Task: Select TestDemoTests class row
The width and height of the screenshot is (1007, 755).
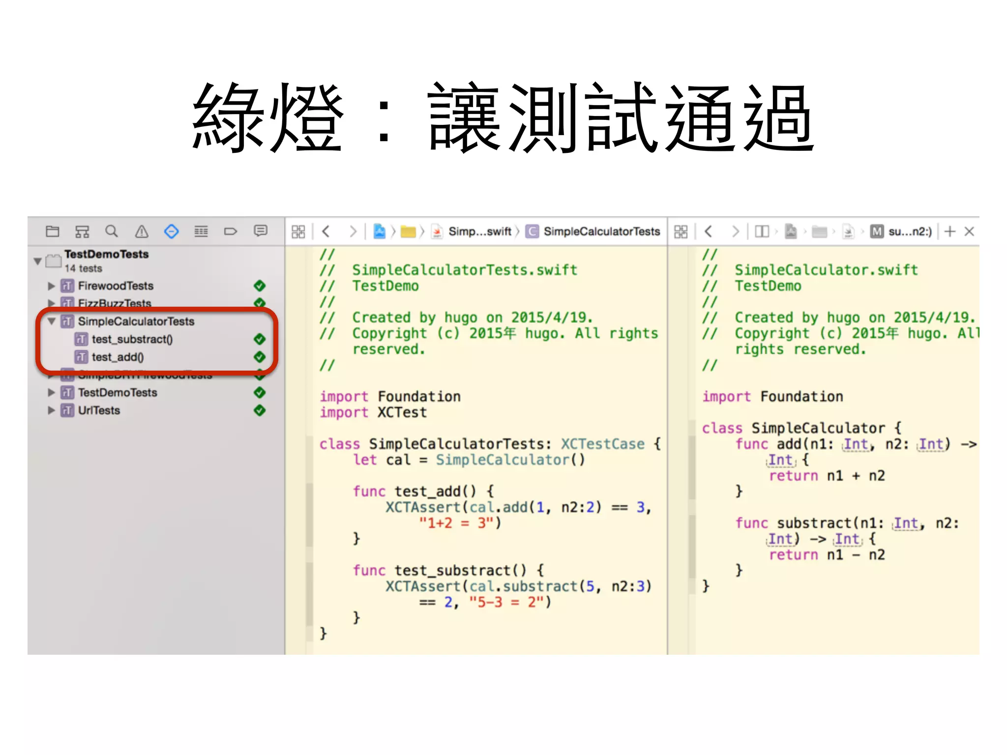Action: click(118, 392)
